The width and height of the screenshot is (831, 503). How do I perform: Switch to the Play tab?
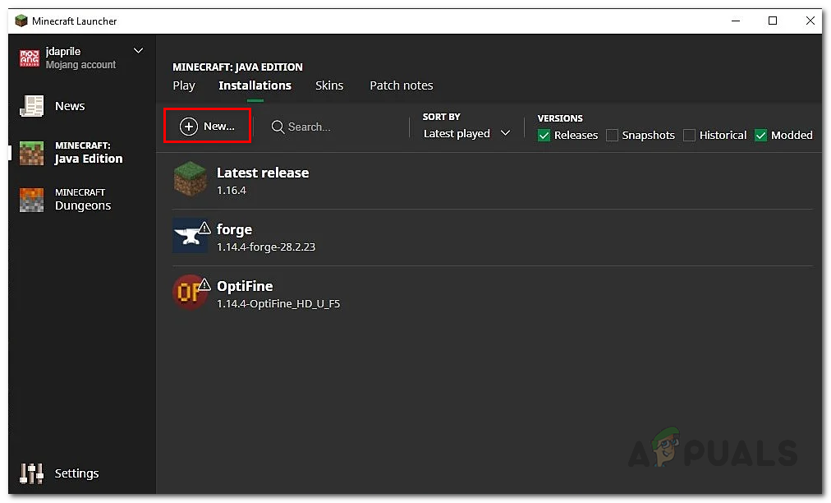(x=184, y=85)
